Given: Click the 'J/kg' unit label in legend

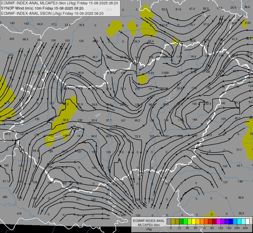Looking at the screenshot, I should coord(149,229).
